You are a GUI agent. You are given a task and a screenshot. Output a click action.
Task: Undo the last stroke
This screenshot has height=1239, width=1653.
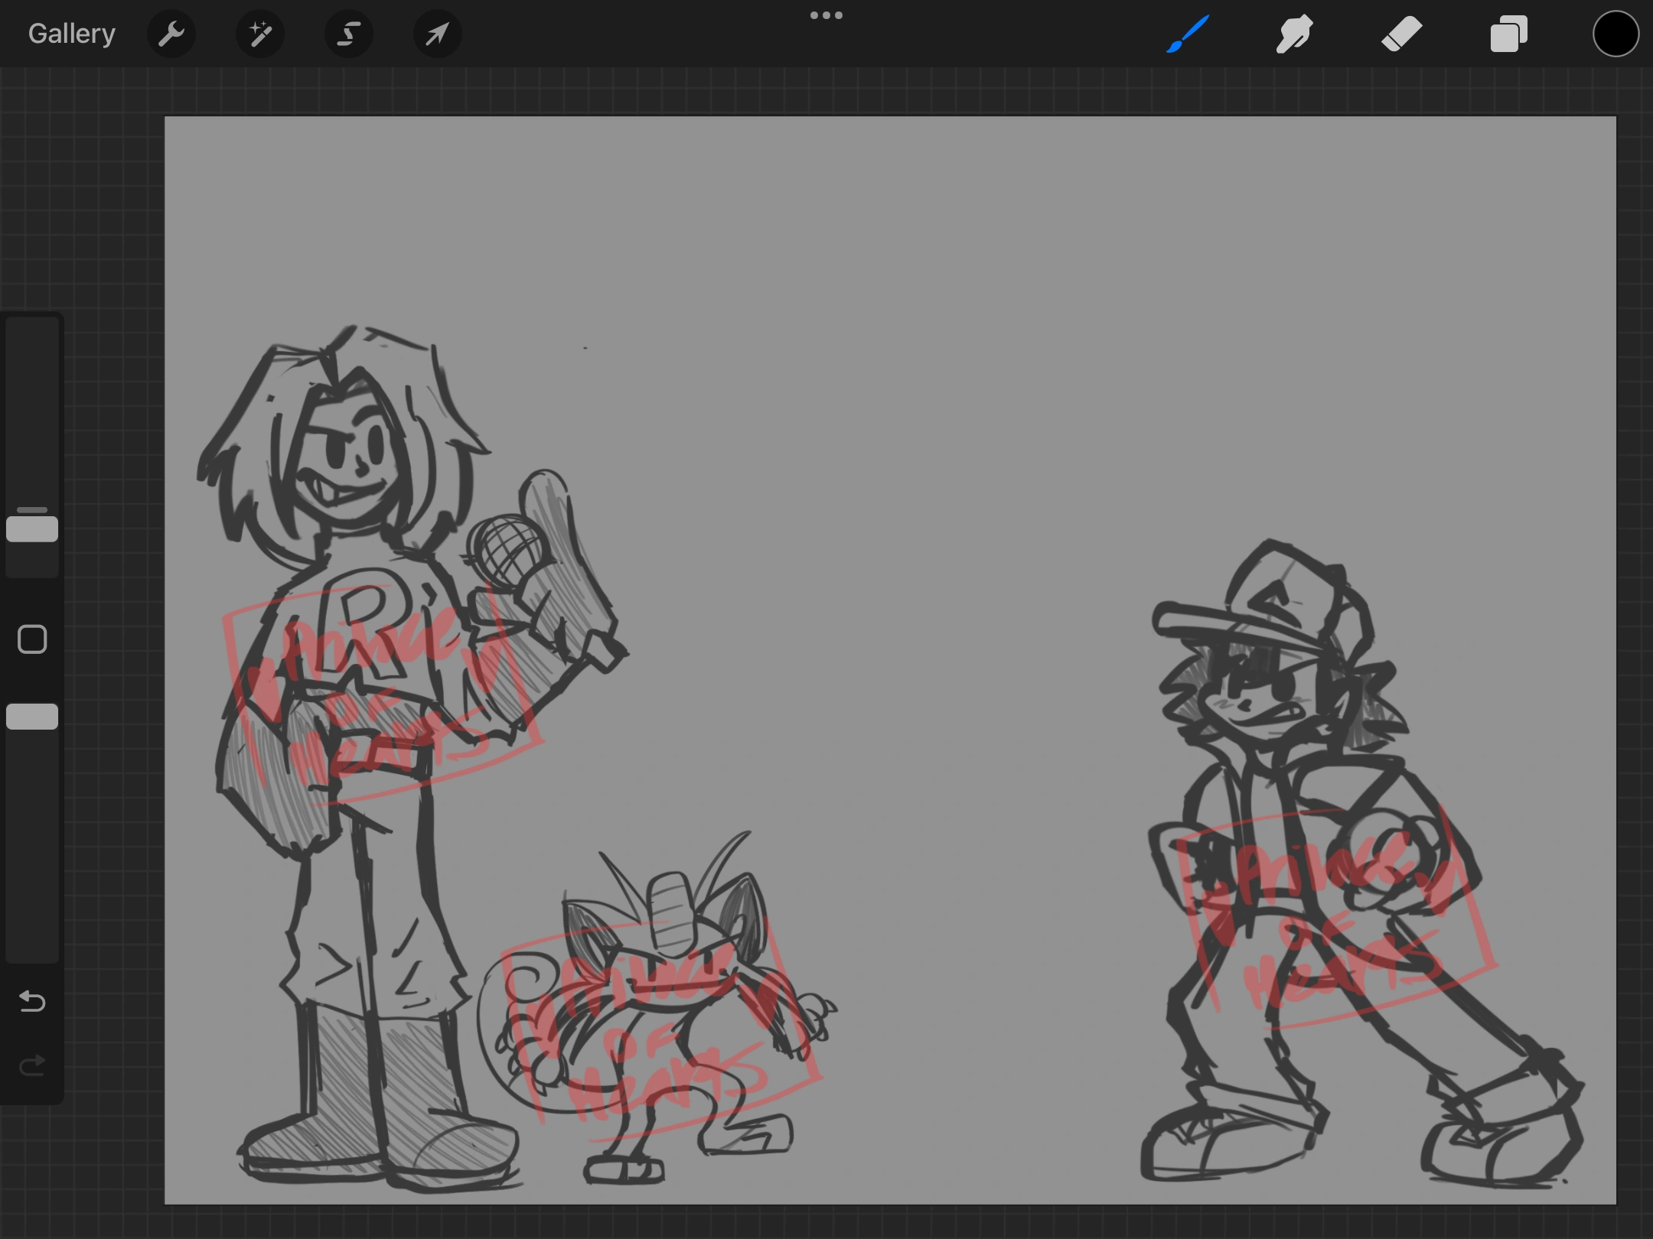tap(32, 1002)
